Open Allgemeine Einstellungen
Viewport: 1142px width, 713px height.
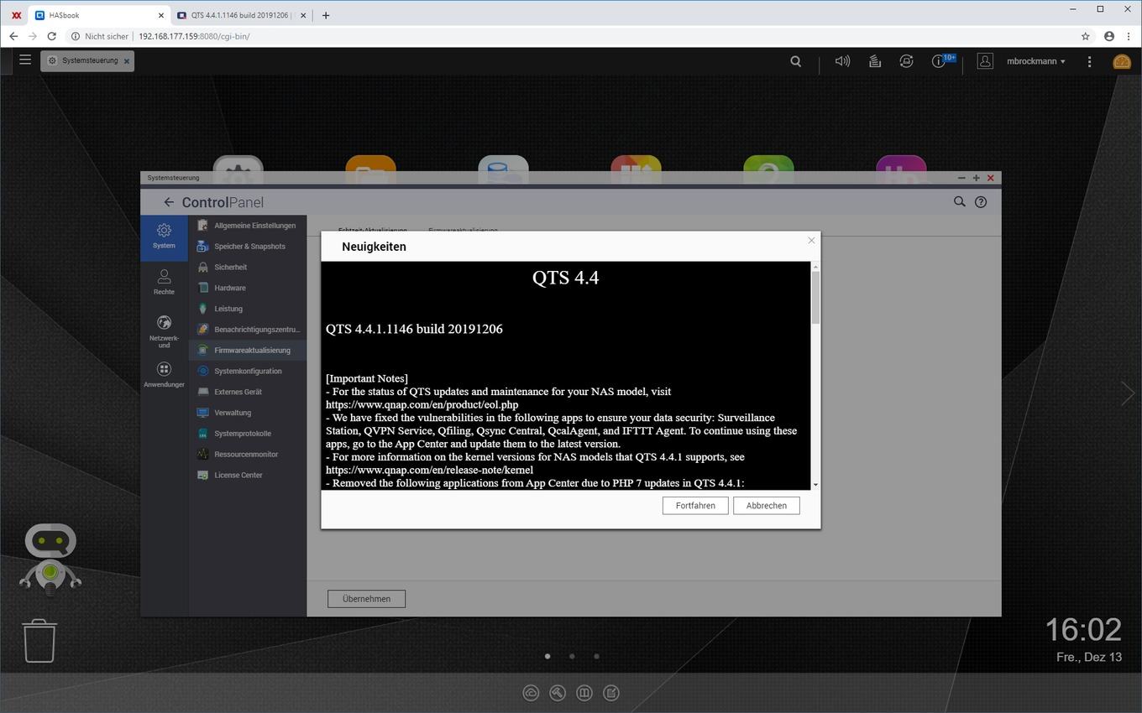point(248,226)
